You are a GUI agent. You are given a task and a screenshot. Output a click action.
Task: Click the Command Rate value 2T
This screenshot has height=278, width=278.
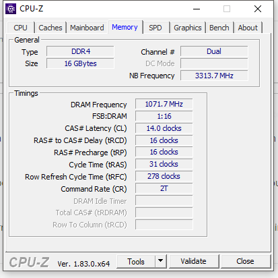click(x=164, y=188)
